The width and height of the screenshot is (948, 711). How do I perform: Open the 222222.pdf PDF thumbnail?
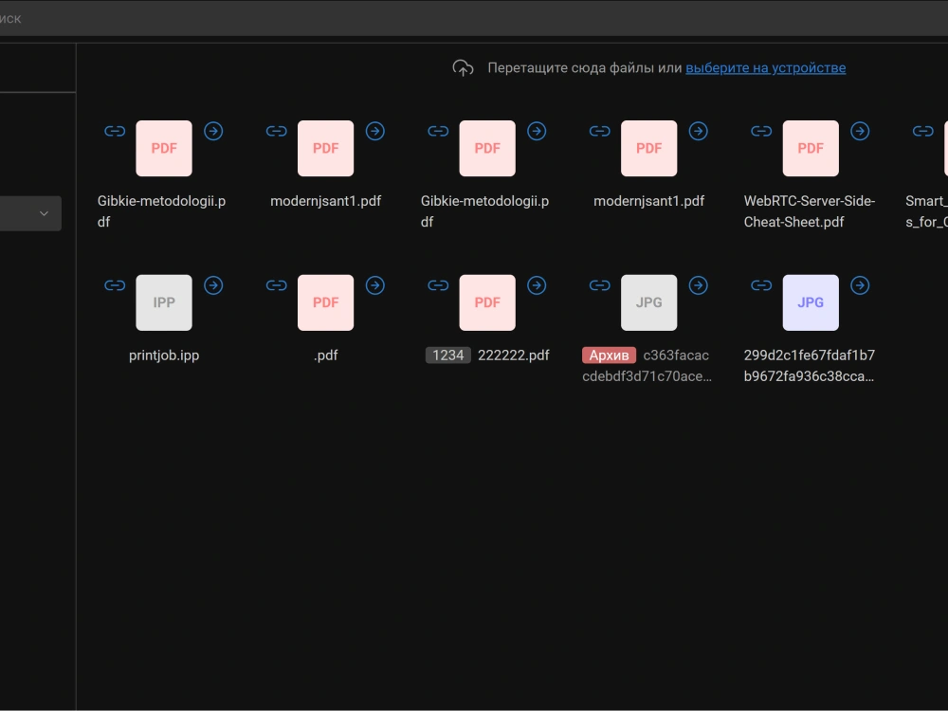coord(487,302)
